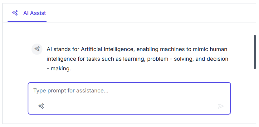Viewport: 259px width, 127px height.
Task: Click the 'AI Assist' tab label text
Action: pos(34,13)
